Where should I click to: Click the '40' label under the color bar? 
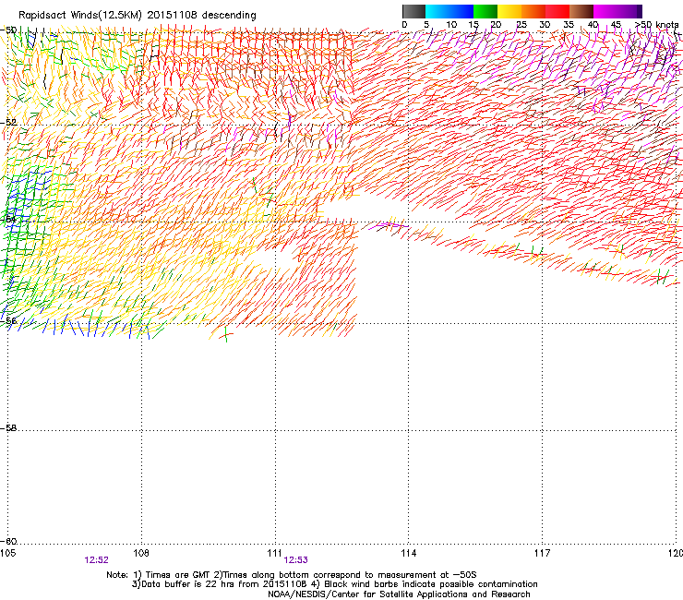pos(593,25)
